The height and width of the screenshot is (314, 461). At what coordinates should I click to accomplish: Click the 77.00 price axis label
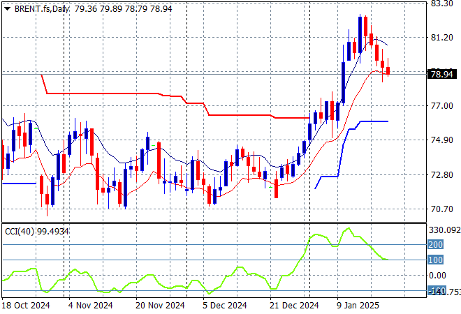(441, 106)
